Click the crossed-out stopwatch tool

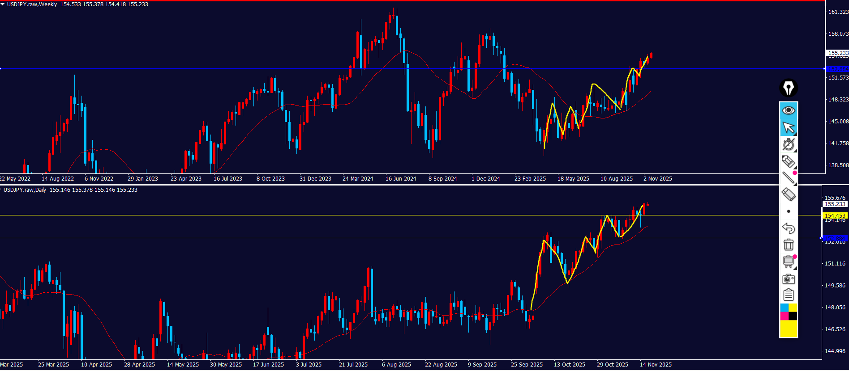click(x=788, y=144)
